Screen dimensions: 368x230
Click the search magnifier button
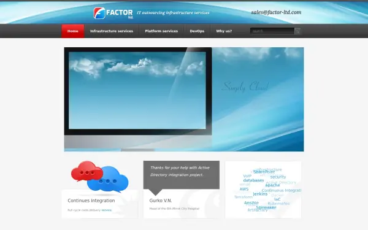(x=297, y=31)
